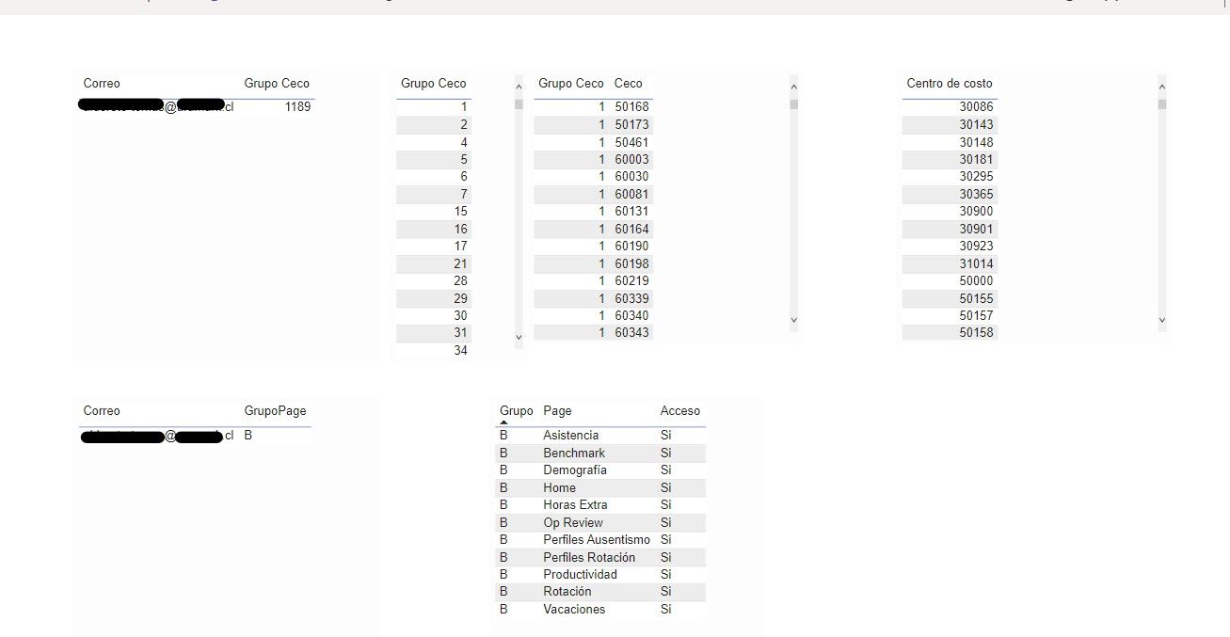Sort by the Page column header
1230x637 pixels.
[x=557, y=411]
